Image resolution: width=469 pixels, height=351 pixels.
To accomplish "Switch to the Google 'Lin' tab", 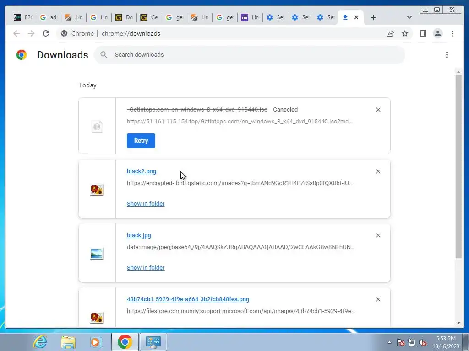I will [99, 17].
